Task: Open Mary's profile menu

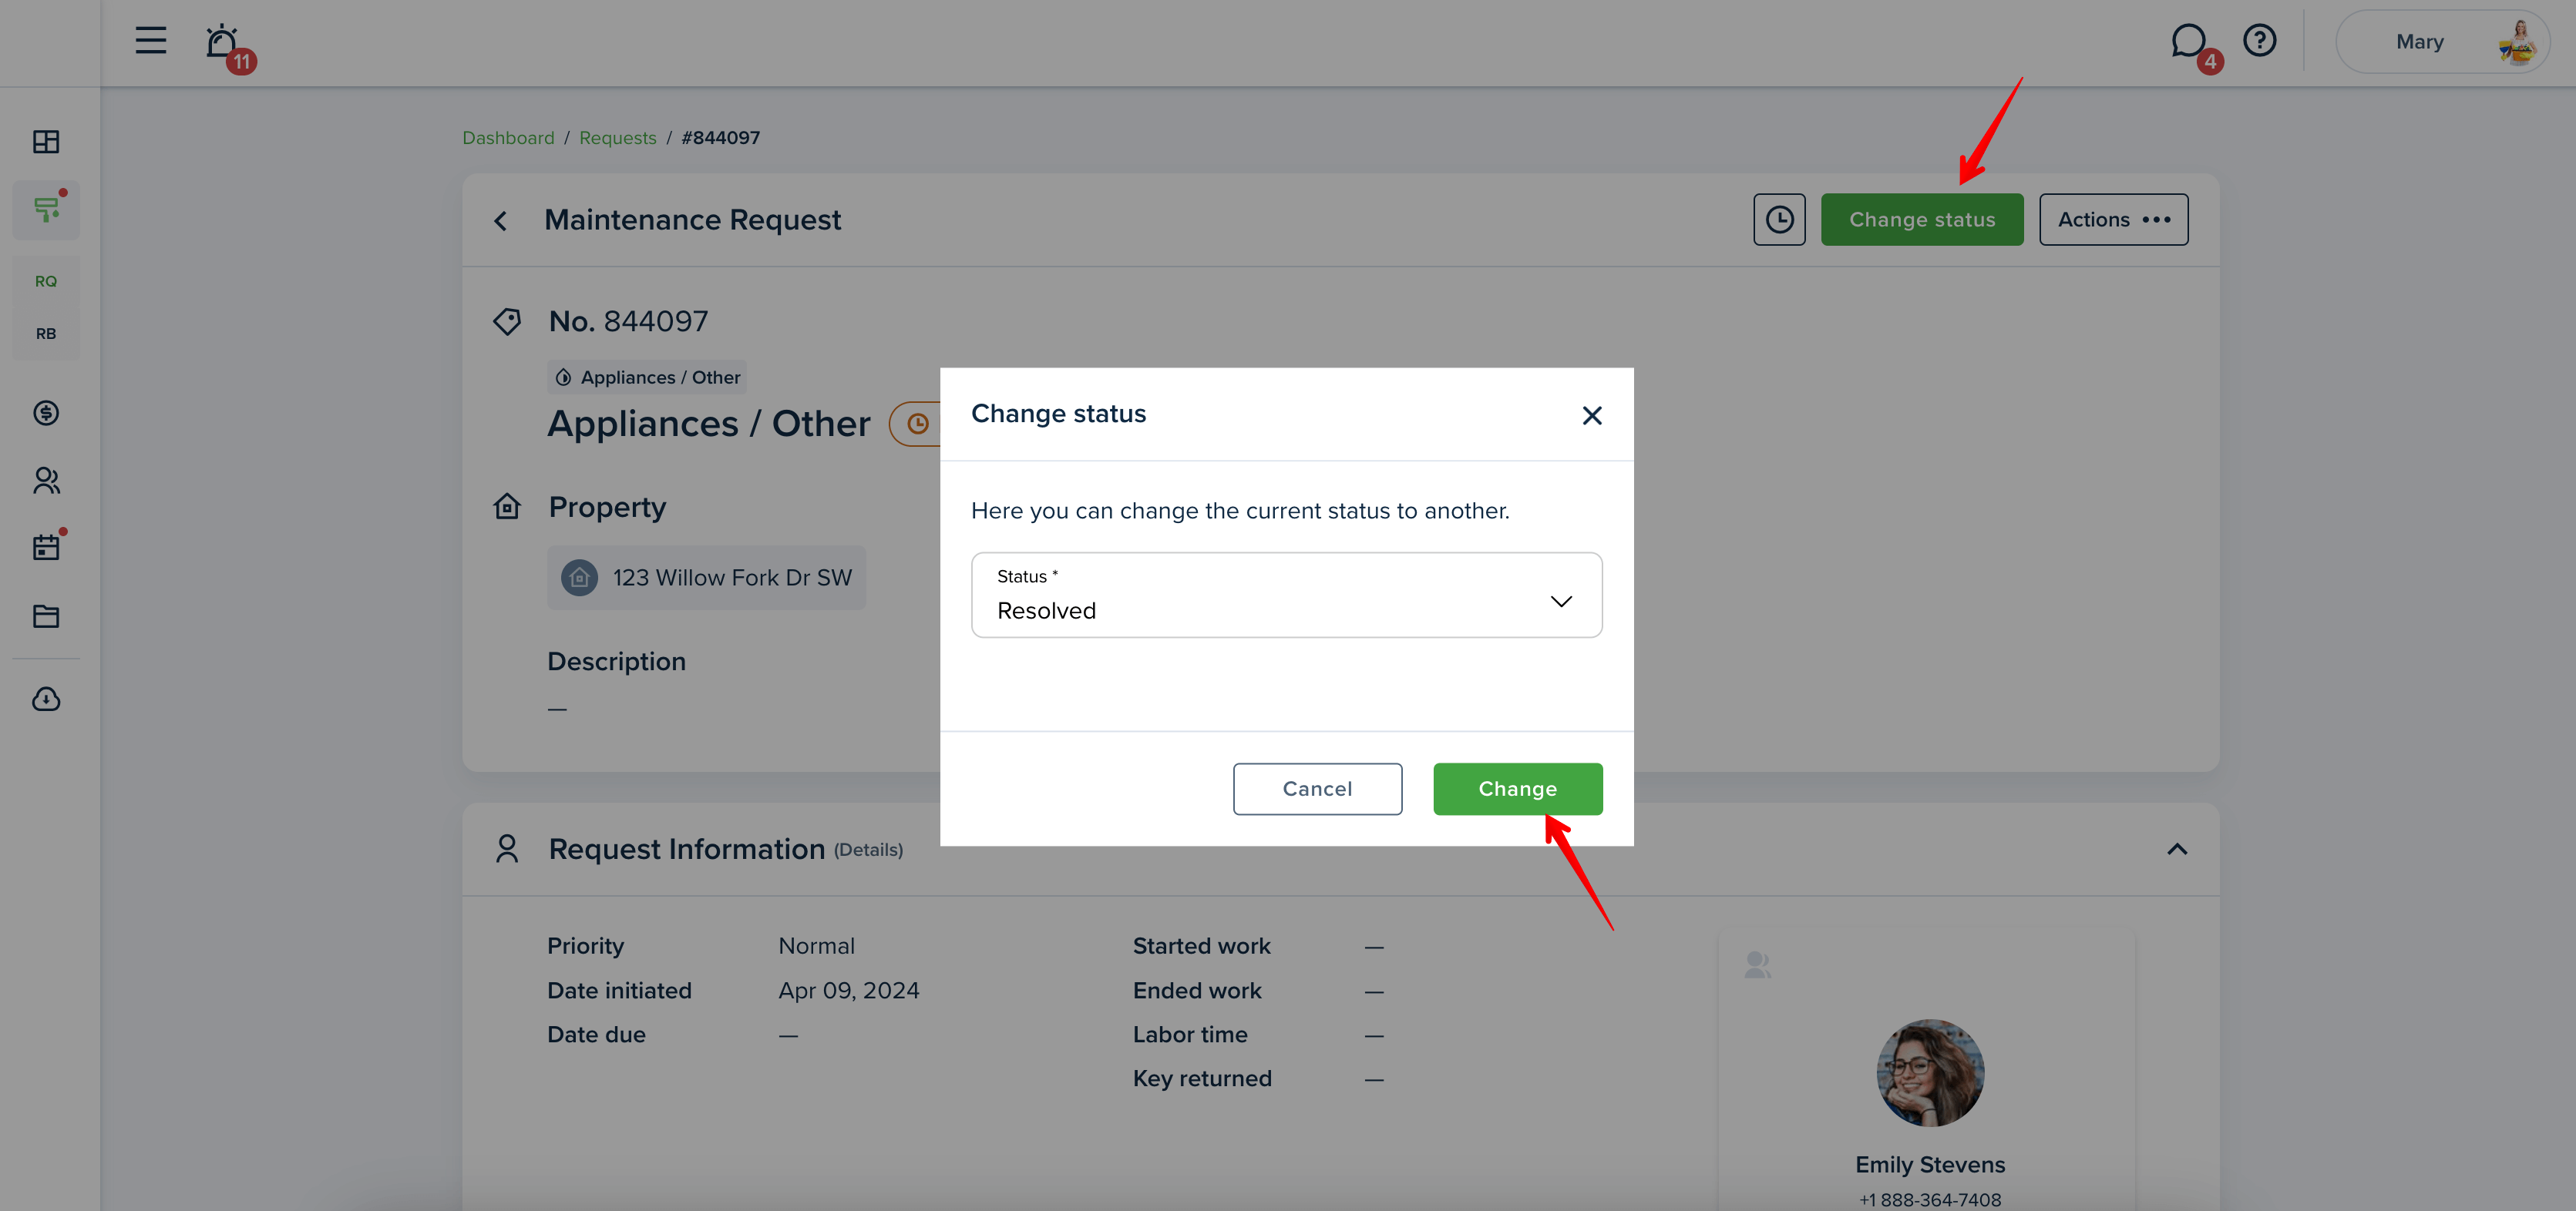Action: [x=2441, y=42]
